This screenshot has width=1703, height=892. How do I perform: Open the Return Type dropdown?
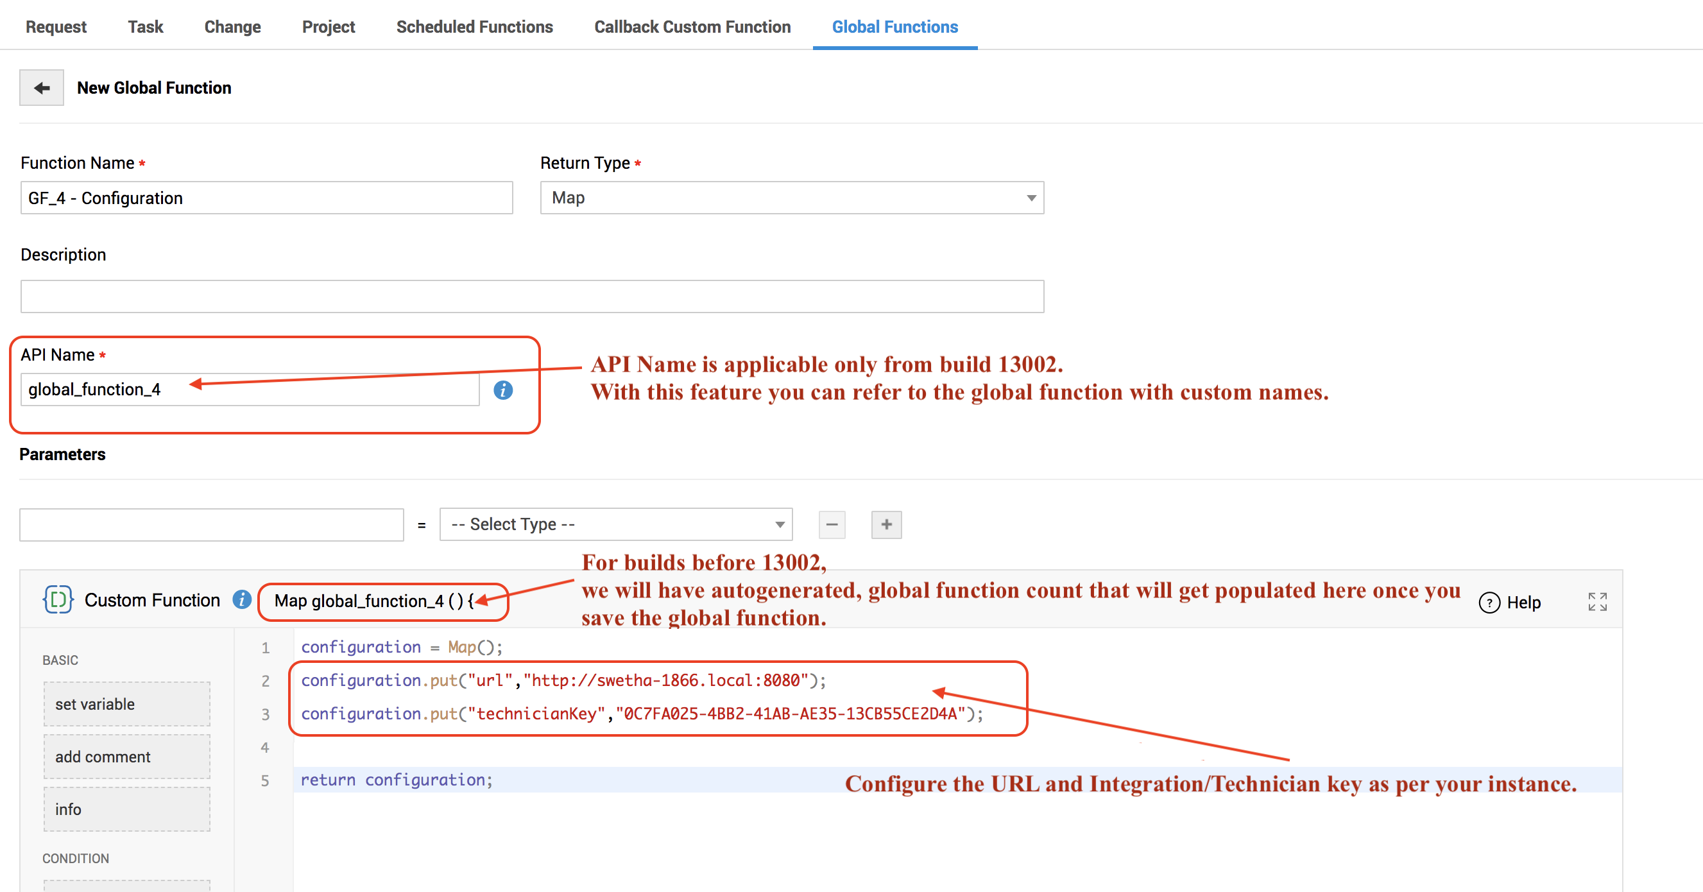(x=791, y=198)
